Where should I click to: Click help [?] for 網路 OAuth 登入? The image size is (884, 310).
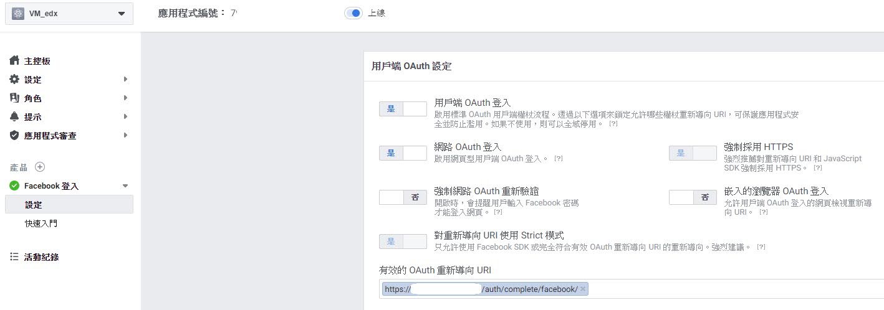(x=559, y=159)
